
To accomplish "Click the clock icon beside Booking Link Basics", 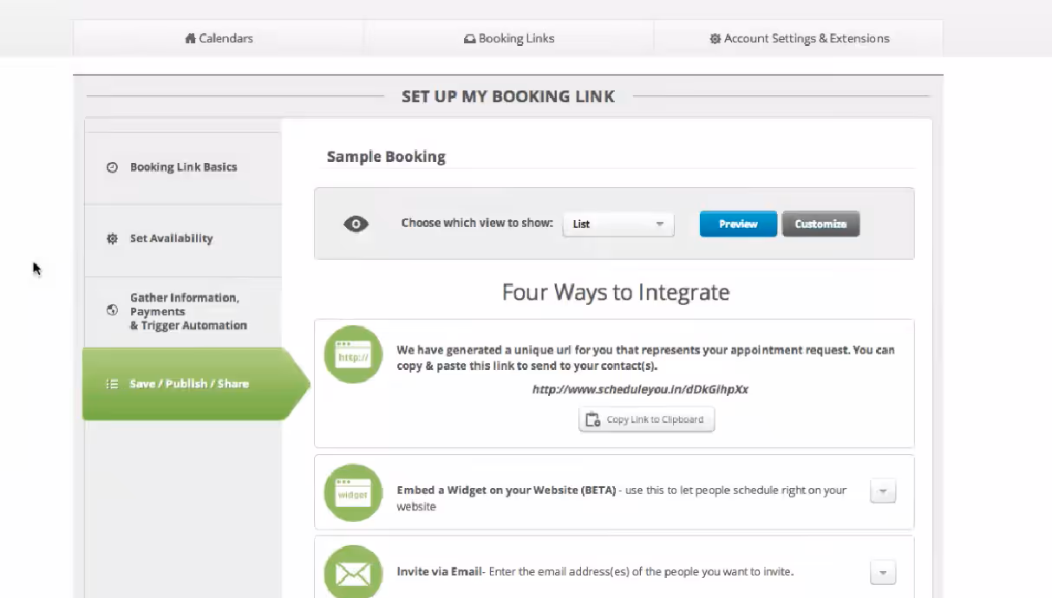I will tap(112, 166).
